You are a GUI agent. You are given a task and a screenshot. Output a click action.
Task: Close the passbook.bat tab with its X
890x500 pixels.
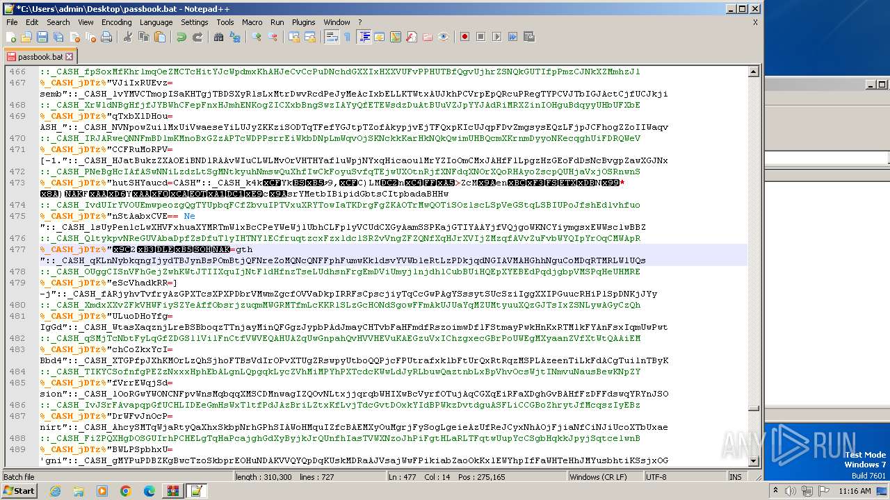(x=69, y=56)
